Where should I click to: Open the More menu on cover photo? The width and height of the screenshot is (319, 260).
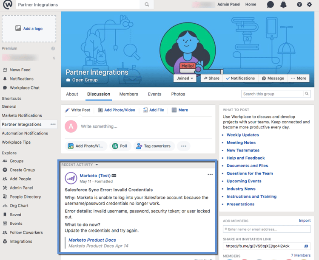(299, 78)
